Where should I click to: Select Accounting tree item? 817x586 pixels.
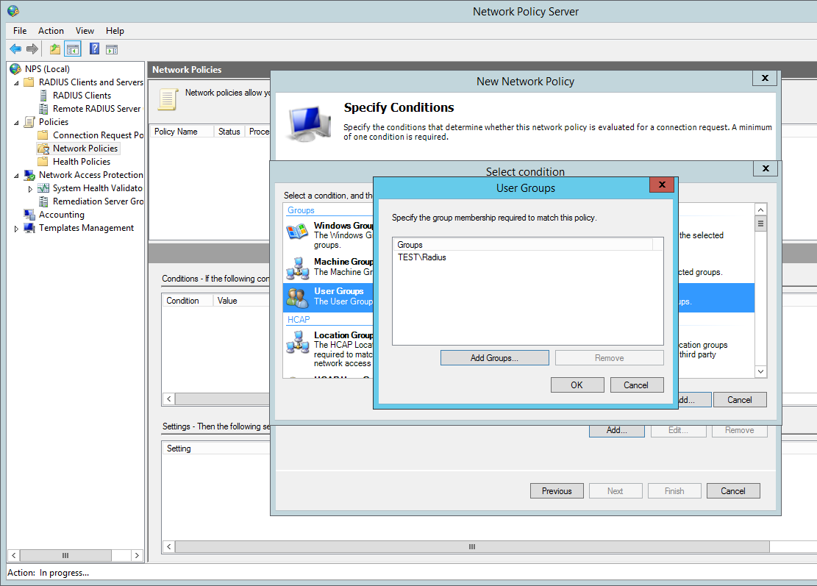62,215
